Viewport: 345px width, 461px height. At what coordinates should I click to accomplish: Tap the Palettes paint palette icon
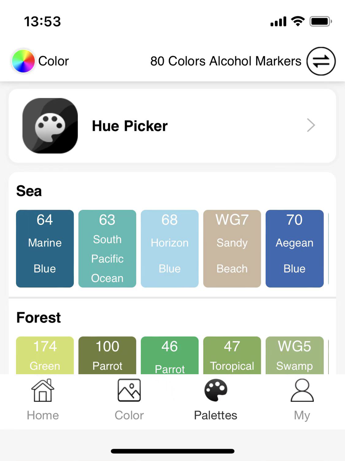coord(216,391)
